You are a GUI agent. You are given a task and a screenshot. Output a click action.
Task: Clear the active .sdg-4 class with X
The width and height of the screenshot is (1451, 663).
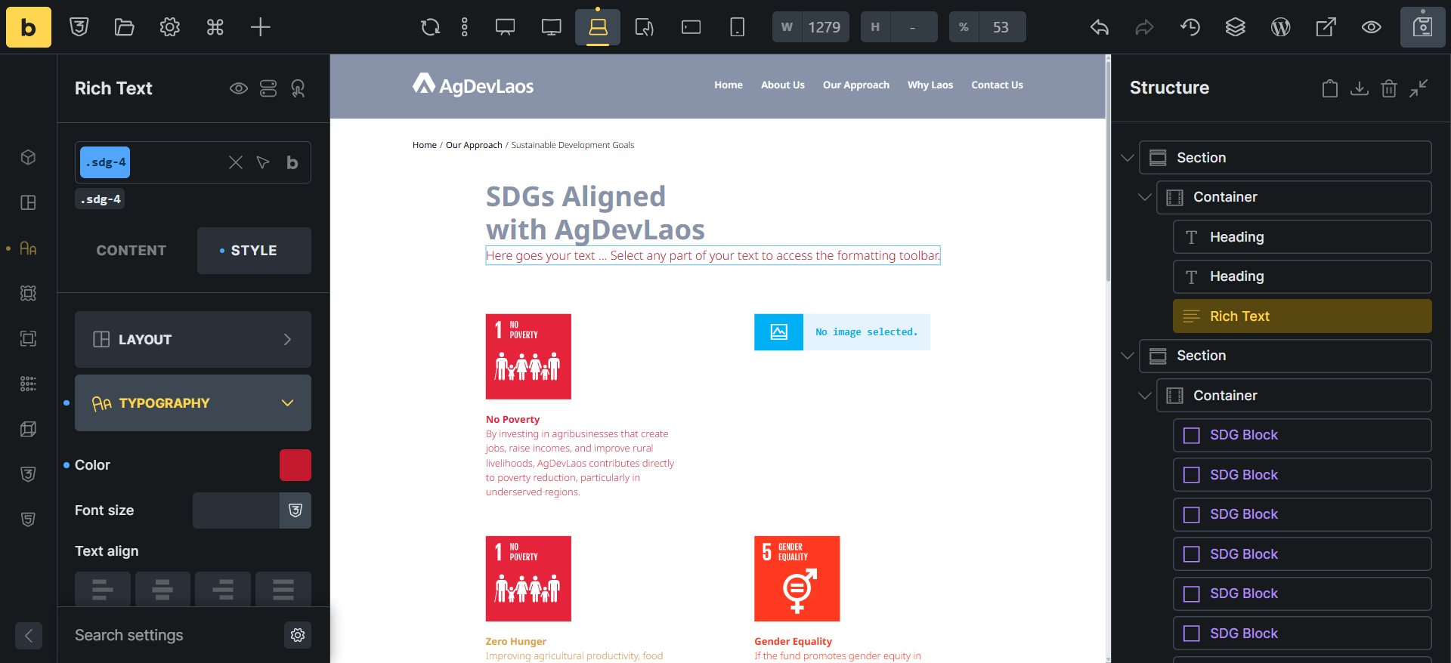[236, 162]
